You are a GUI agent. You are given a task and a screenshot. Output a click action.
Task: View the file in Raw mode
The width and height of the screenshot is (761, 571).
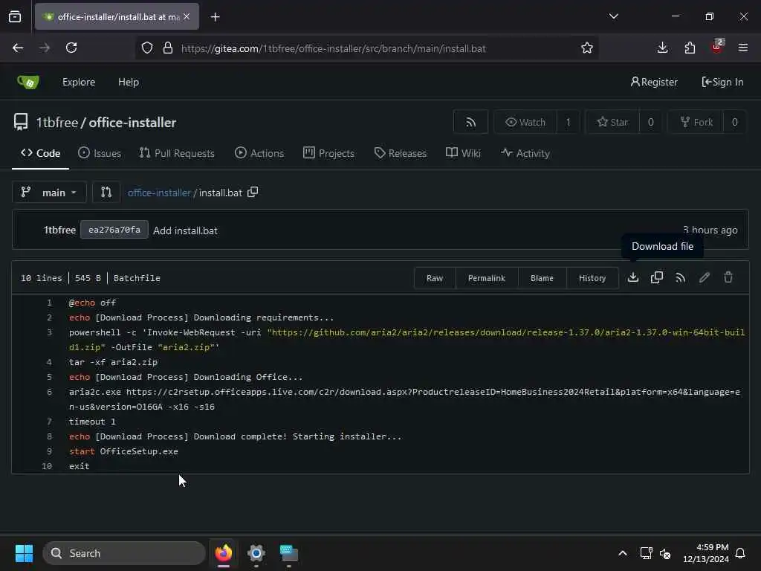coord(435,278)
